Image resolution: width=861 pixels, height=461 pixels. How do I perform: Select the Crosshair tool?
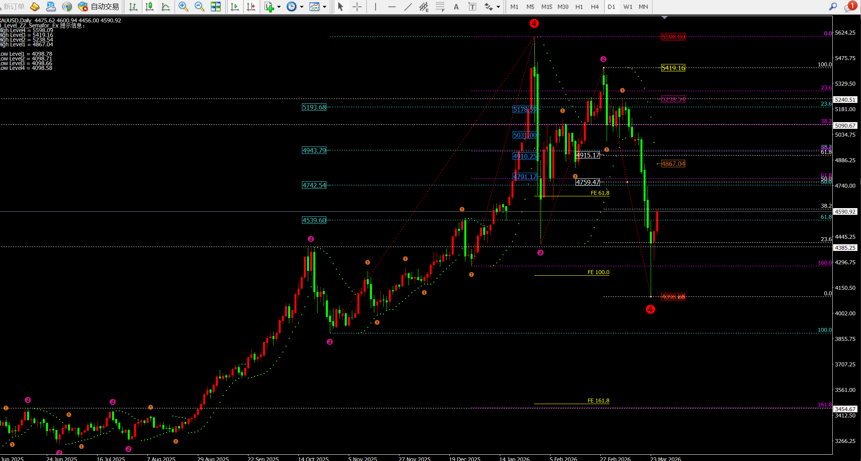[x=357, y=7]
